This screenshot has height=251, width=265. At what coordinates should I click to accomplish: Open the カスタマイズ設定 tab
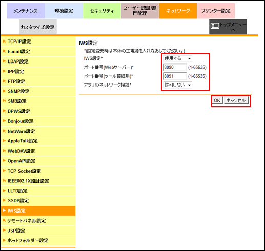click(x=38, y=27)
